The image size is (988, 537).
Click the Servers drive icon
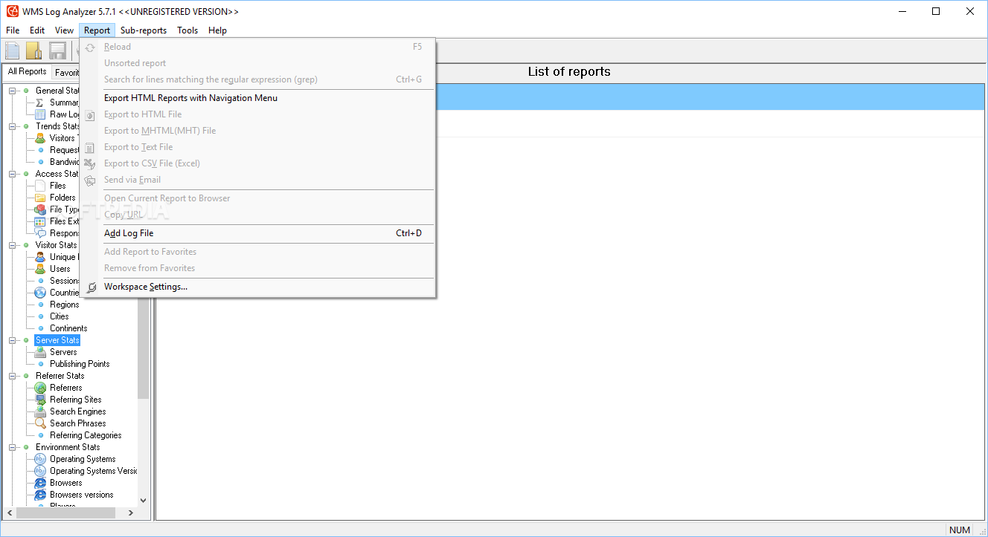(x=40, y=352)
